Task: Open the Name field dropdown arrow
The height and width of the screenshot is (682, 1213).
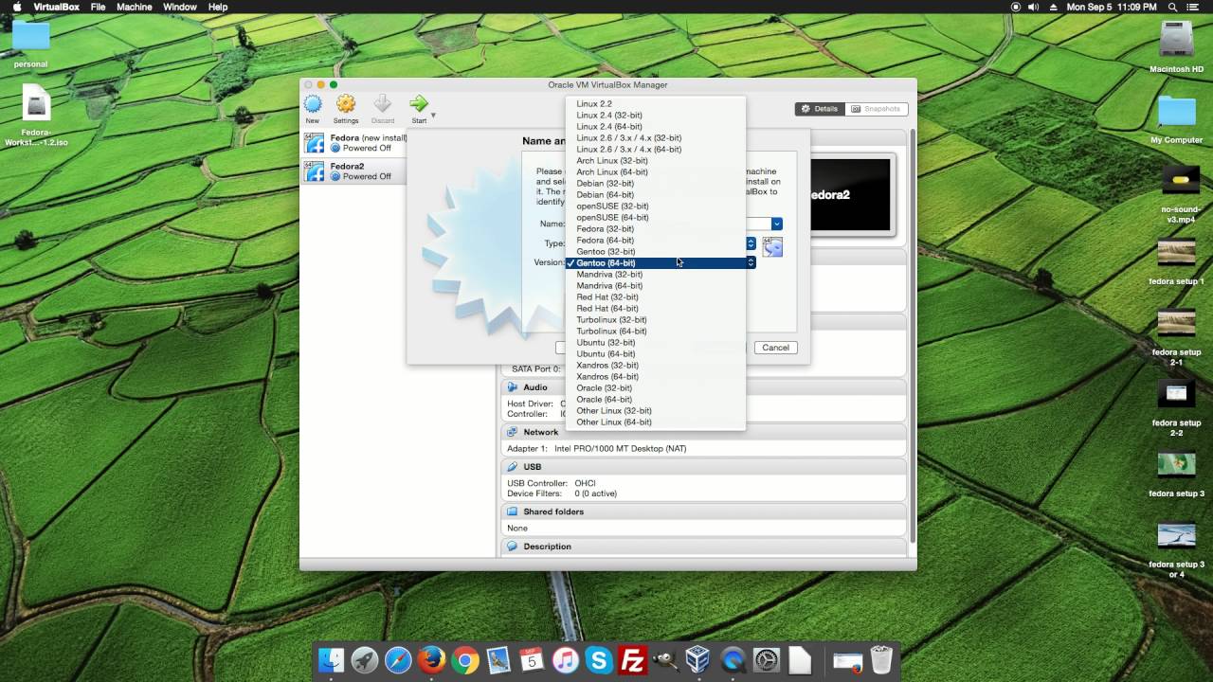Action: coord(776,224)
